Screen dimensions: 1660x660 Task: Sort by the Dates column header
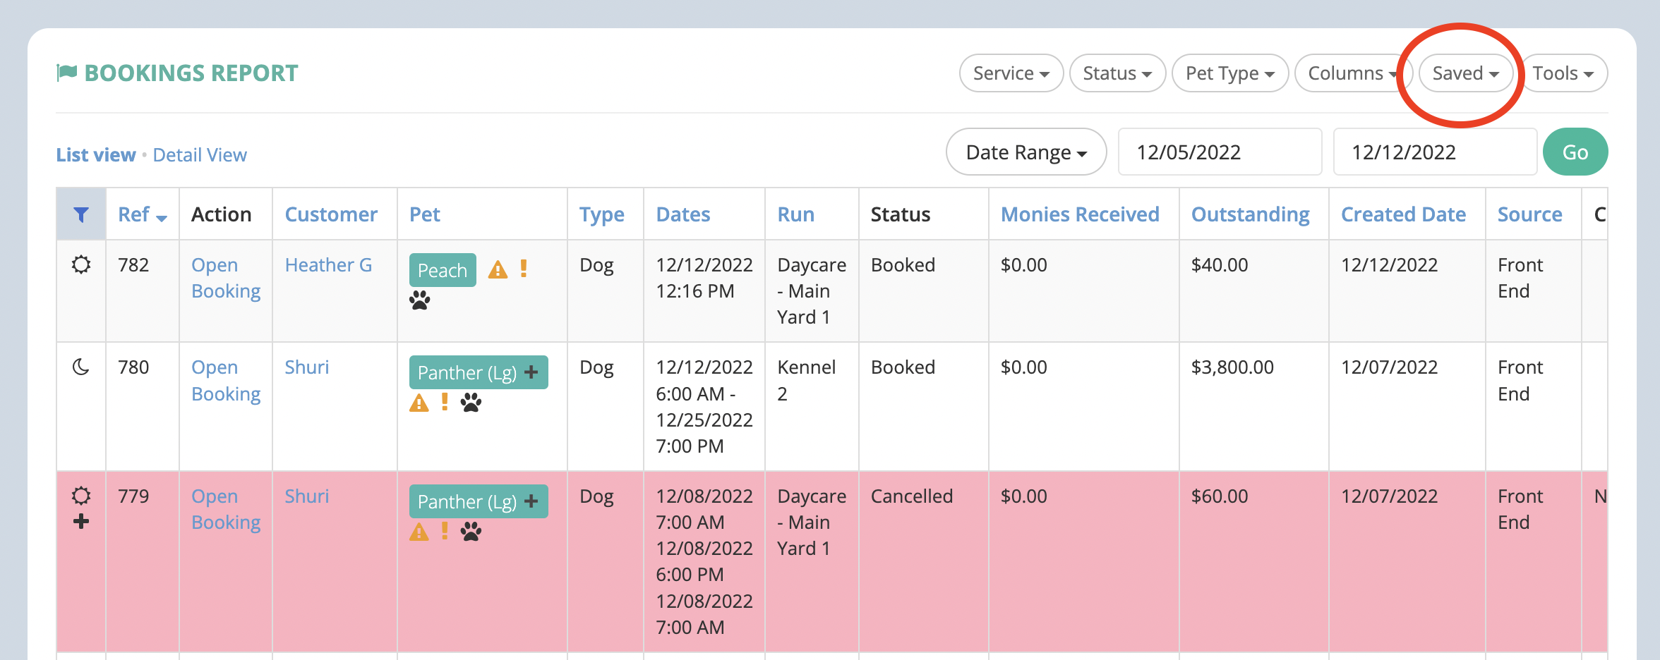point(683,214)
